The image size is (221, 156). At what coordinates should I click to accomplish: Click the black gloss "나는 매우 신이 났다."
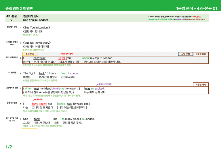click(x=95, y=92)
